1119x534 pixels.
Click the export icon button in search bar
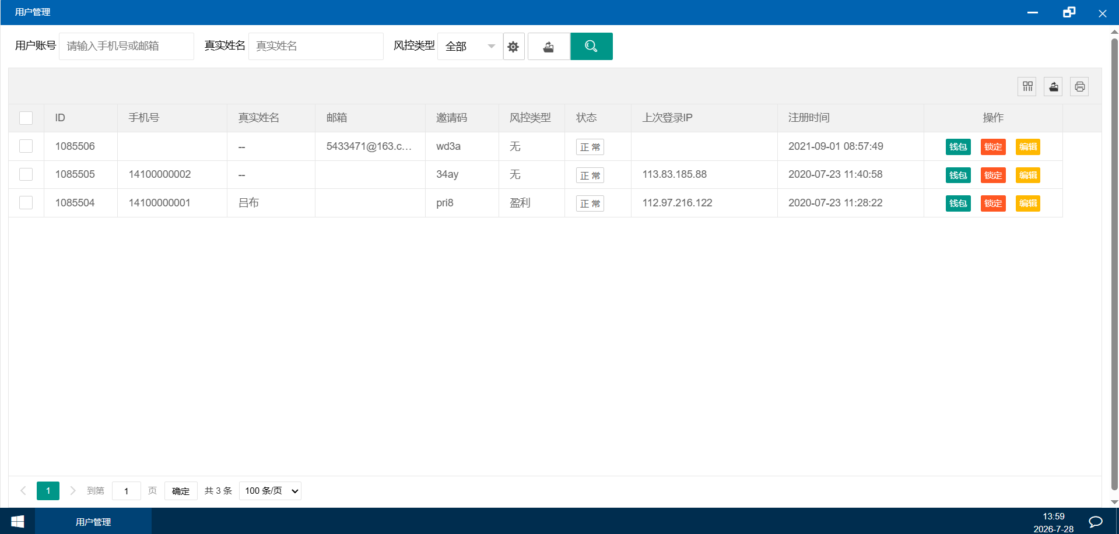pyautogui.click(x=549, y=47)
